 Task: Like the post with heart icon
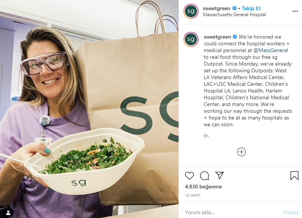[189, 176]
